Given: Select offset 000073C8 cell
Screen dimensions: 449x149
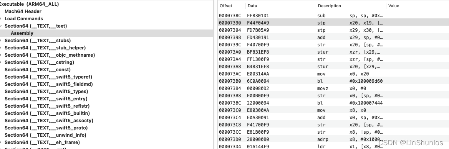Looking at the screenshot, I should [x=230, y=124].
